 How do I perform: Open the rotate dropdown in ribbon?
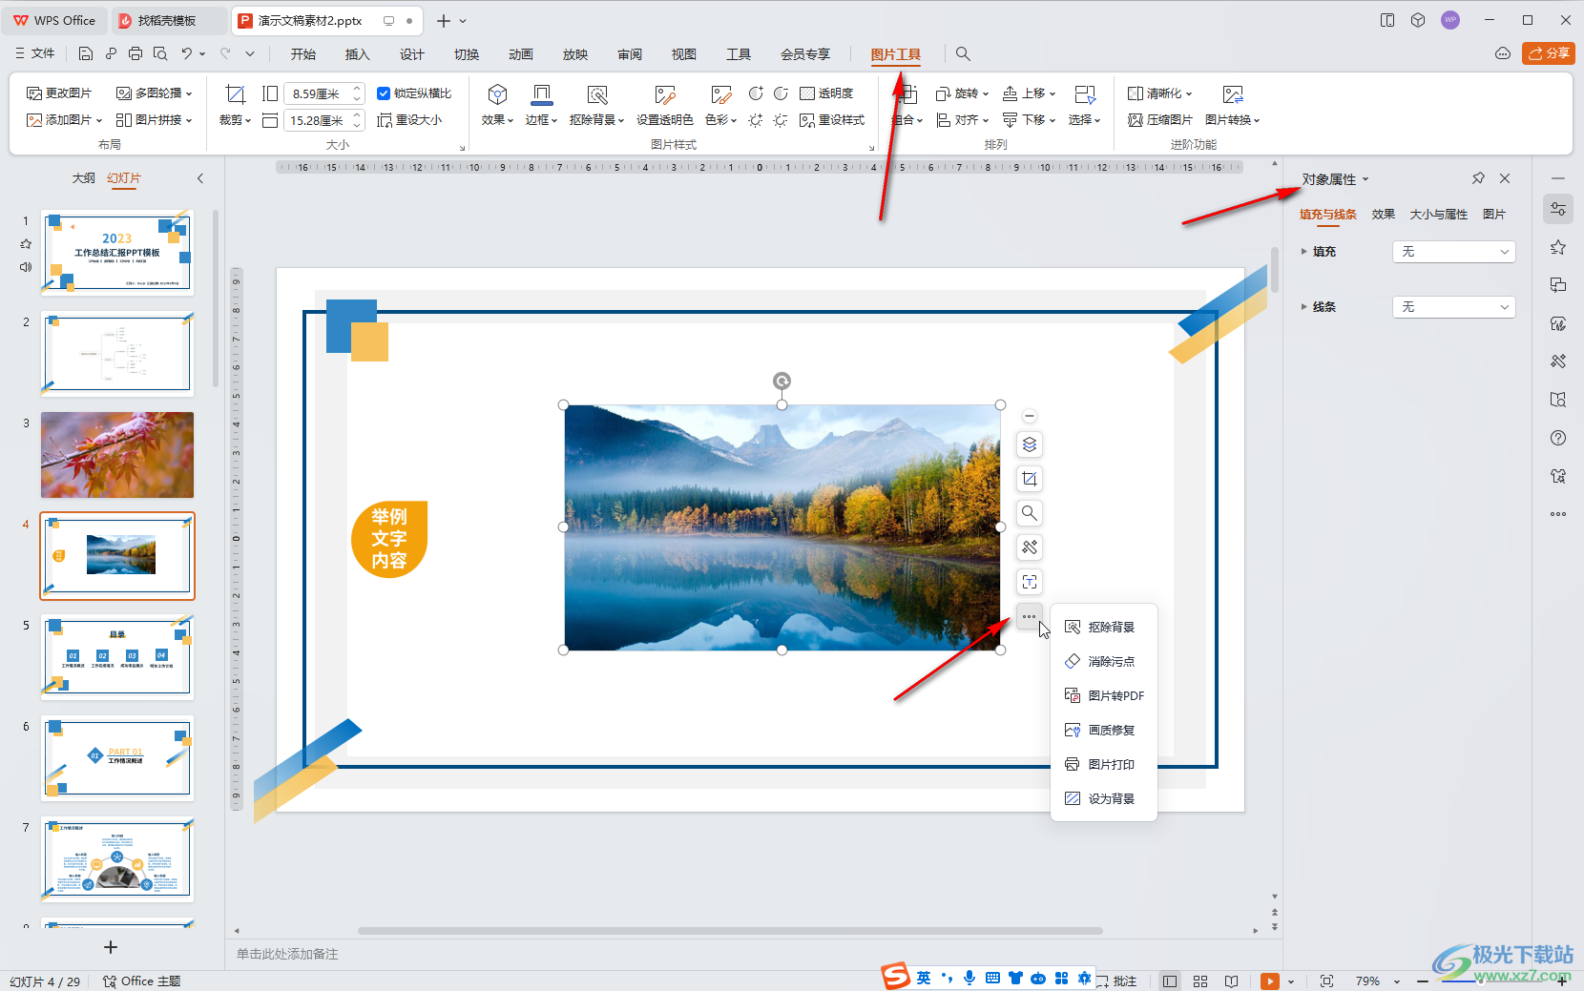click(x=962, y=93)
